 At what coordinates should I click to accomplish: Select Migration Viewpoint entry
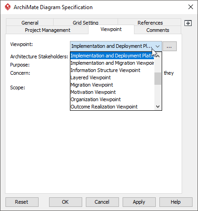[112, 85]
